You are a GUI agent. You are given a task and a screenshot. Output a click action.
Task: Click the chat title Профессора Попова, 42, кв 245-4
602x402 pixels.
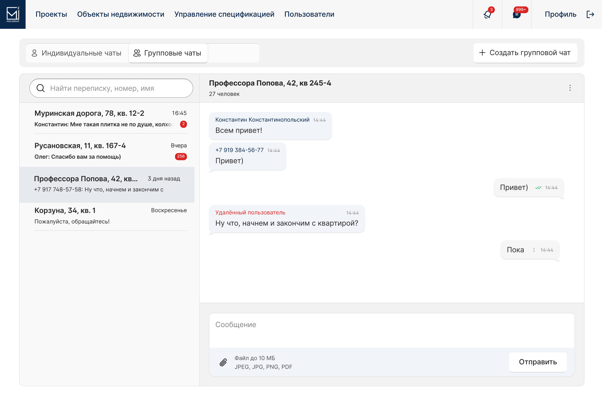270,83
